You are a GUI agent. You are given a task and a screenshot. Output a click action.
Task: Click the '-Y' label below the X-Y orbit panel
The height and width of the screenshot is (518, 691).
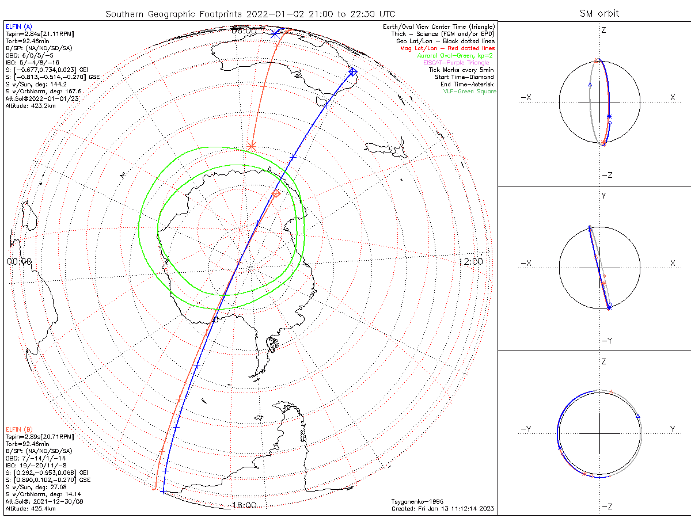(x=606, y=341)
